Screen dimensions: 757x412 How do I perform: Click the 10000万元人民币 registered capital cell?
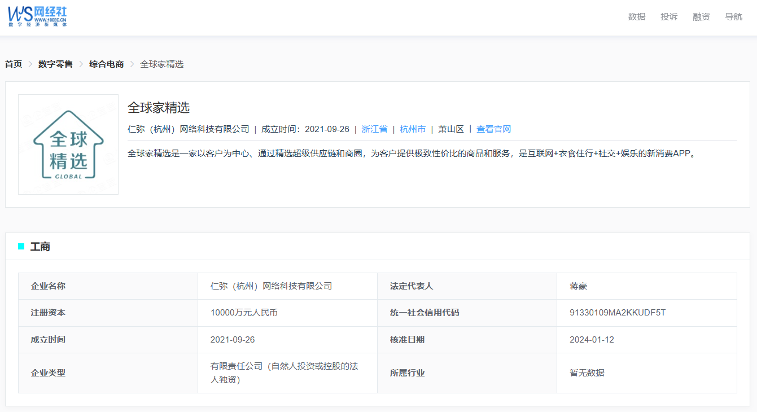(244, 313)
